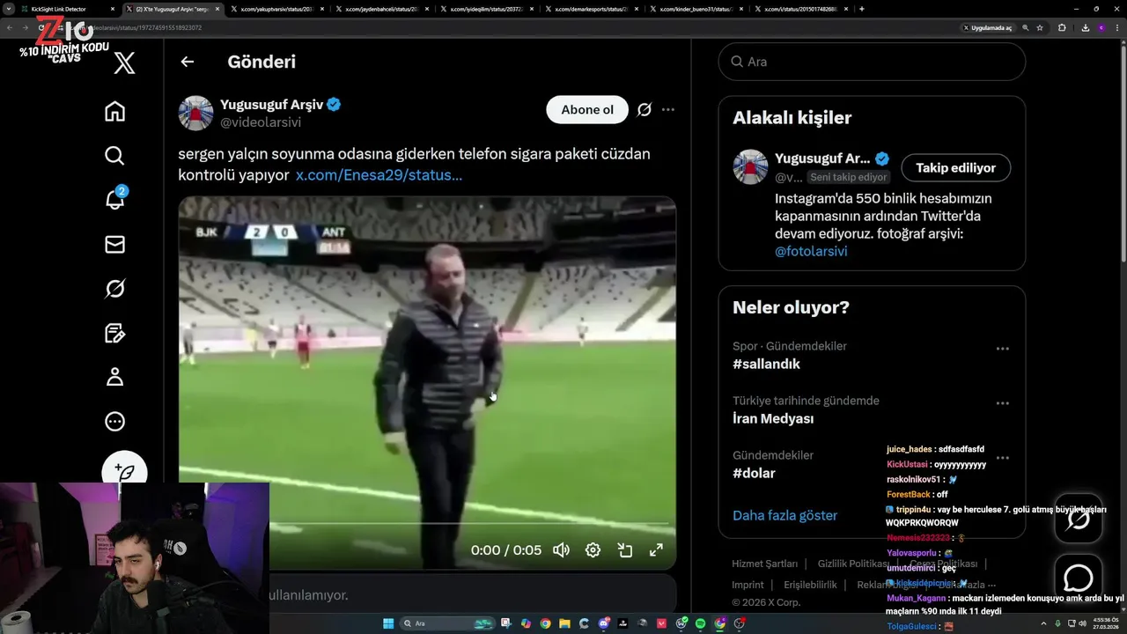
Task: Close the Yugusuguf Arşiv tab
Action: click(x=217, y=9)
